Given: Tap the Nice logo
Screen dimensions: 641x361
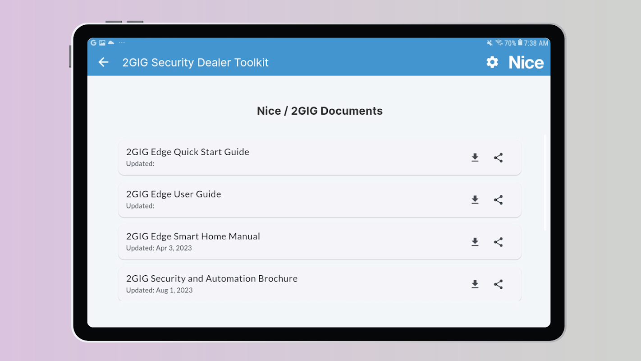Looking at the screenshot, I should coord(526,62).
